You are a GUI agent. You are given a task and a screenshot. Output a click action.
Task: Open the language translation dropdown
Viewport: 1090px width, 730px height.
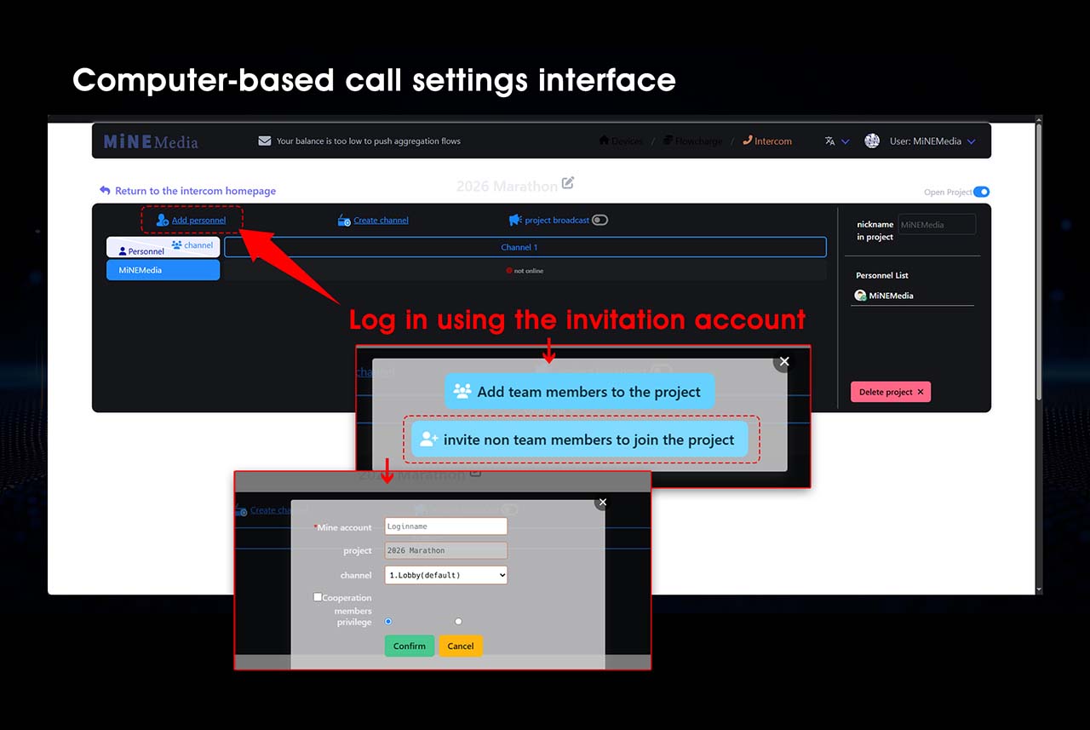point(836,141)
